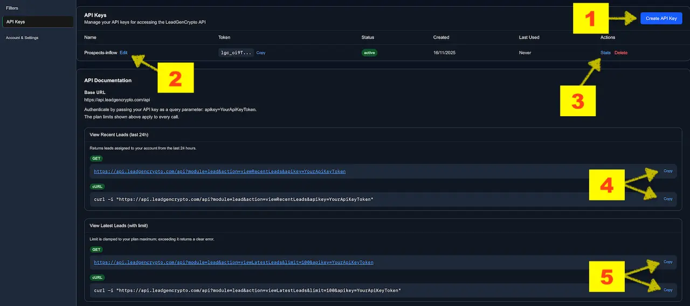Click the cURL badge under View Recent Leads

(x=97, y=187)
